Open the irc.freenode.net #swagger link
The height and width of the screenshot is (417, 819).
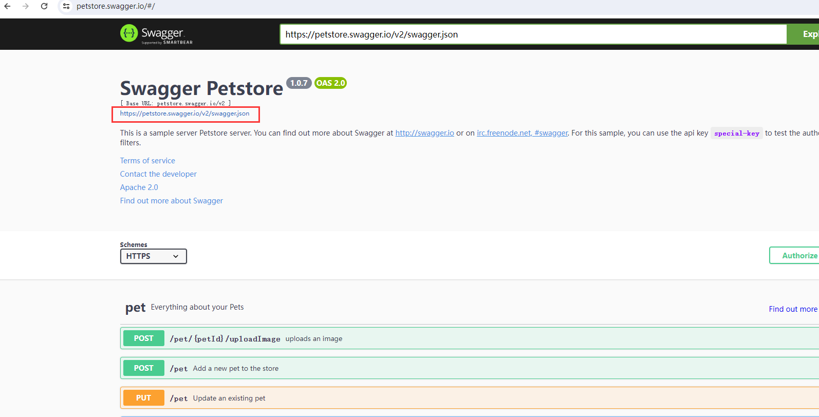[522, 133]
